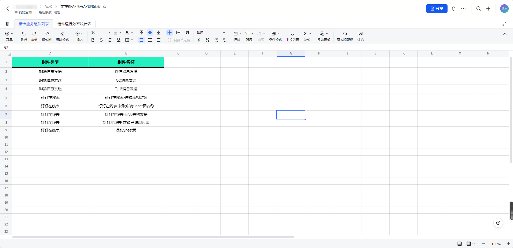Click the notification bell icon
The image size is (513, 248).
453,9
